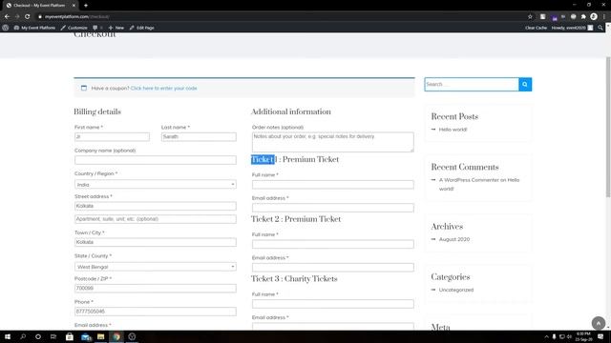Select Clear Cache in admin bar

pos(536,28)
